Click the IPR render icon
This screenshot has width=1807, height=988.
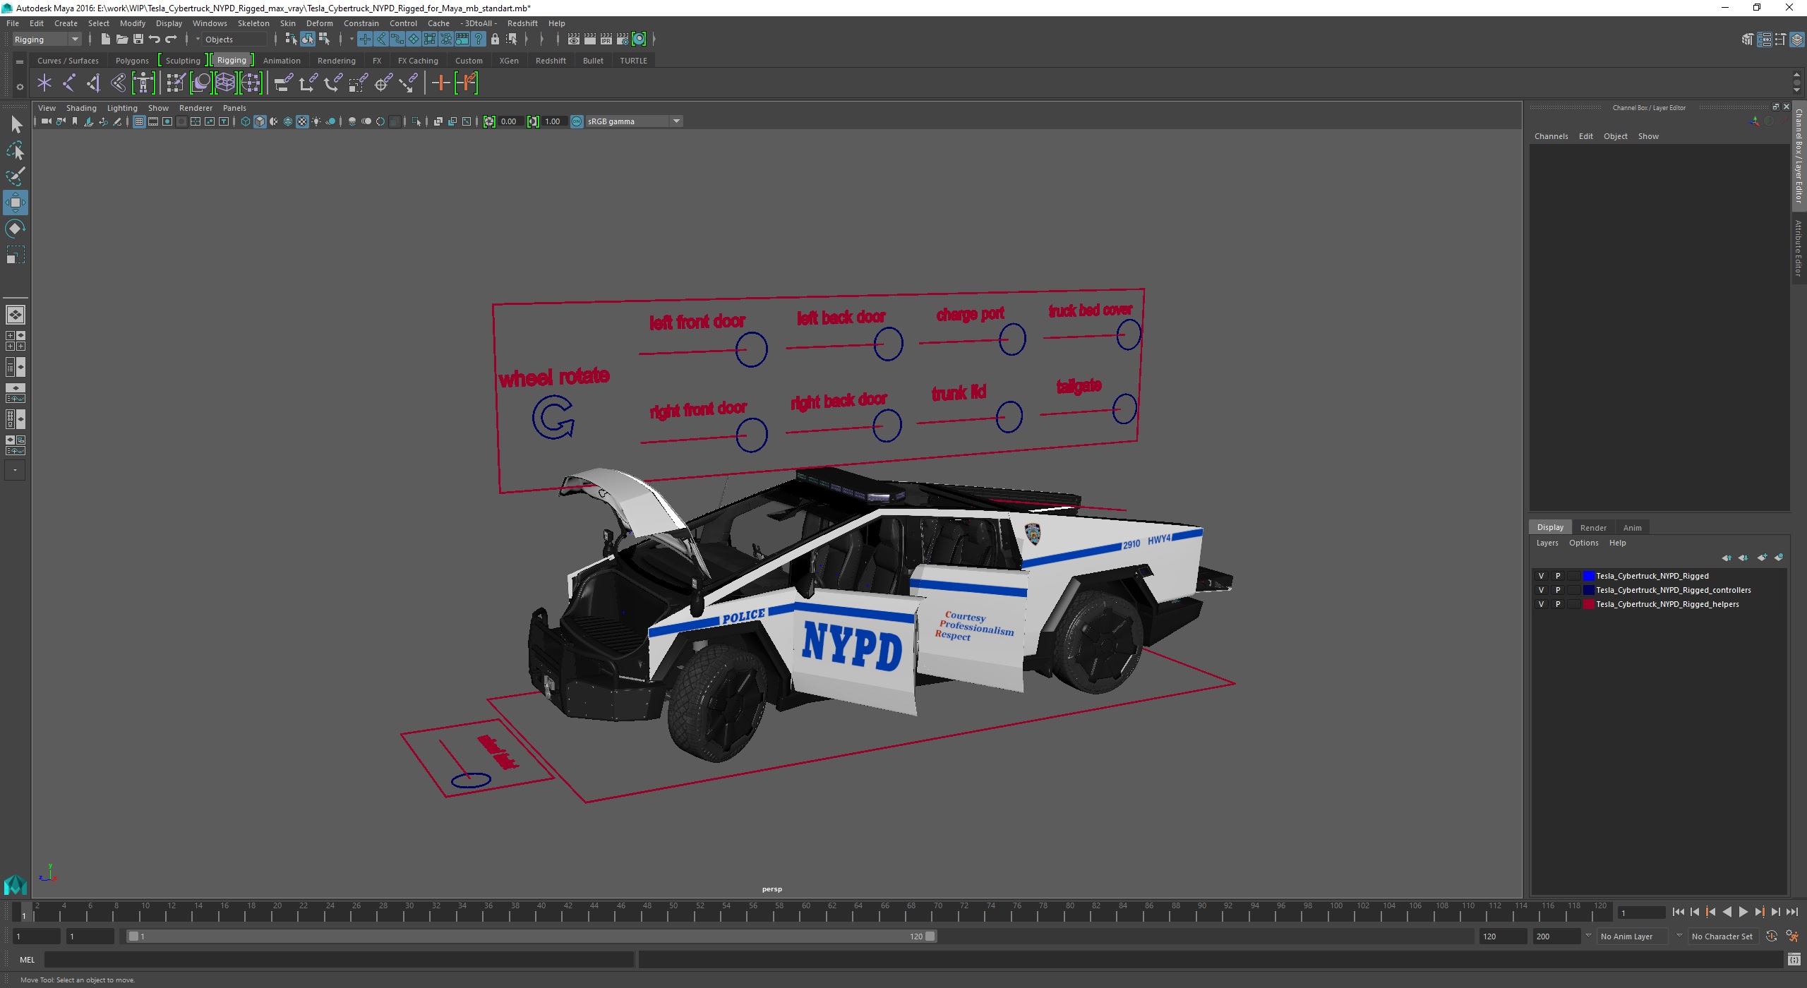pyautogui.click(x=606, y=39)
